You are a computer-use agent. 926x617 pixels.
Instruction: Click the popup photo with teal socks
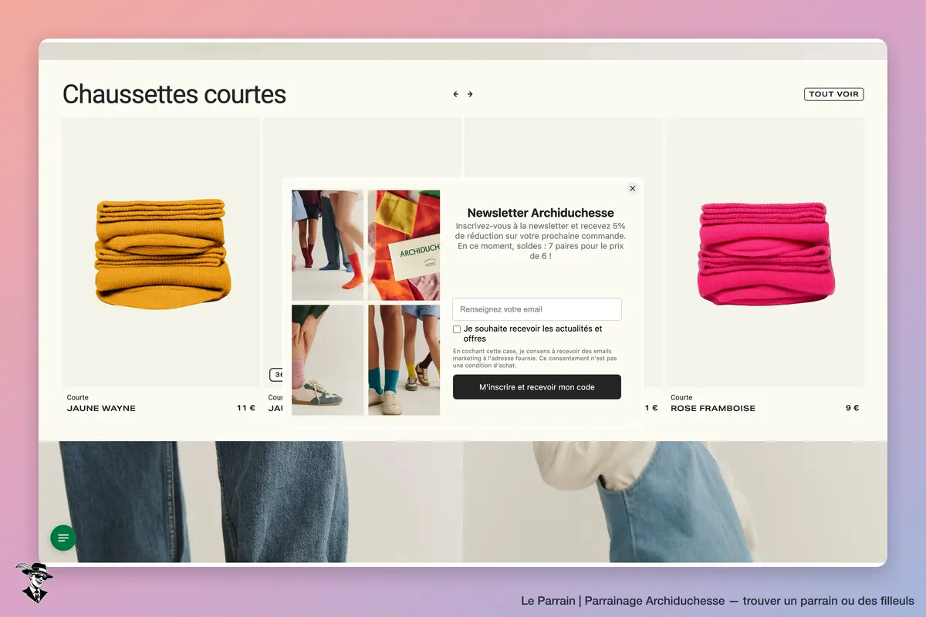(404, 360)
